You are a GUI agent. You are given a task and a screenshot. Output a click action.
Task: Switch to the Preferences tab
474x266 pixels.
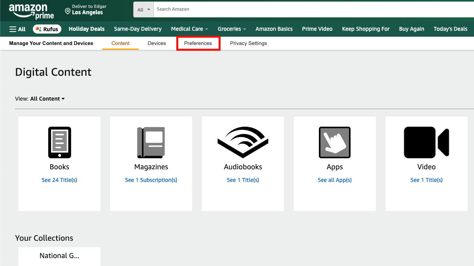point(198,43)
